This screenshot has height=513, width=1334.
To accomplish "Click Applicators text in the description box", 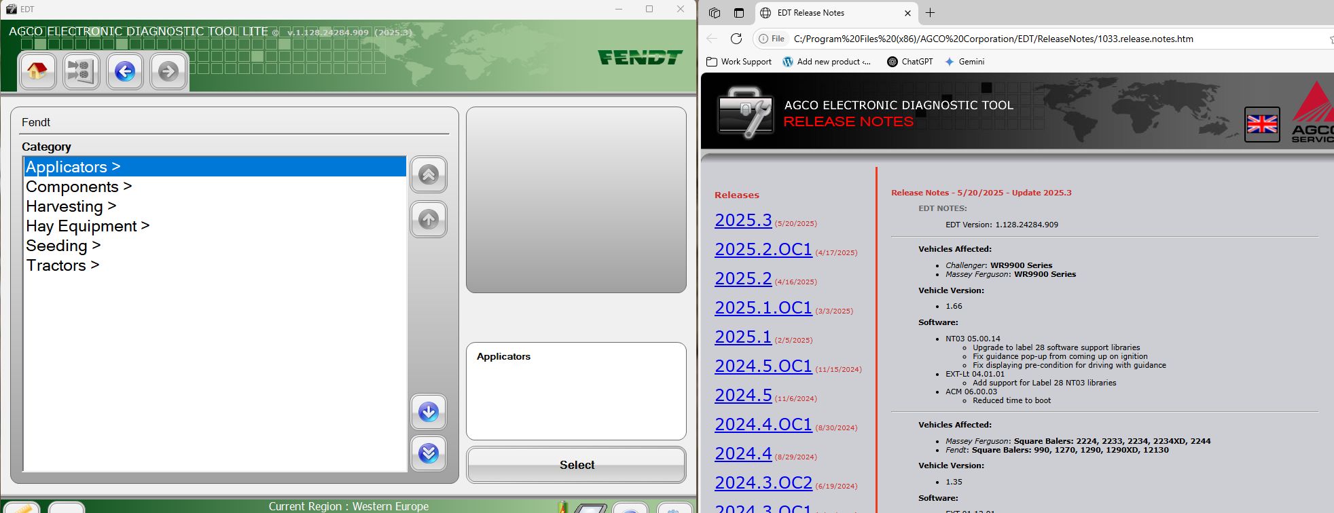I will tap(503, 357).
